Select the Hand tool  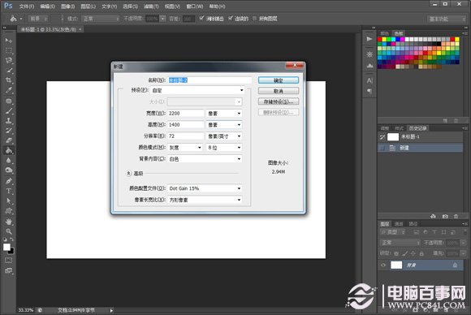9,222
